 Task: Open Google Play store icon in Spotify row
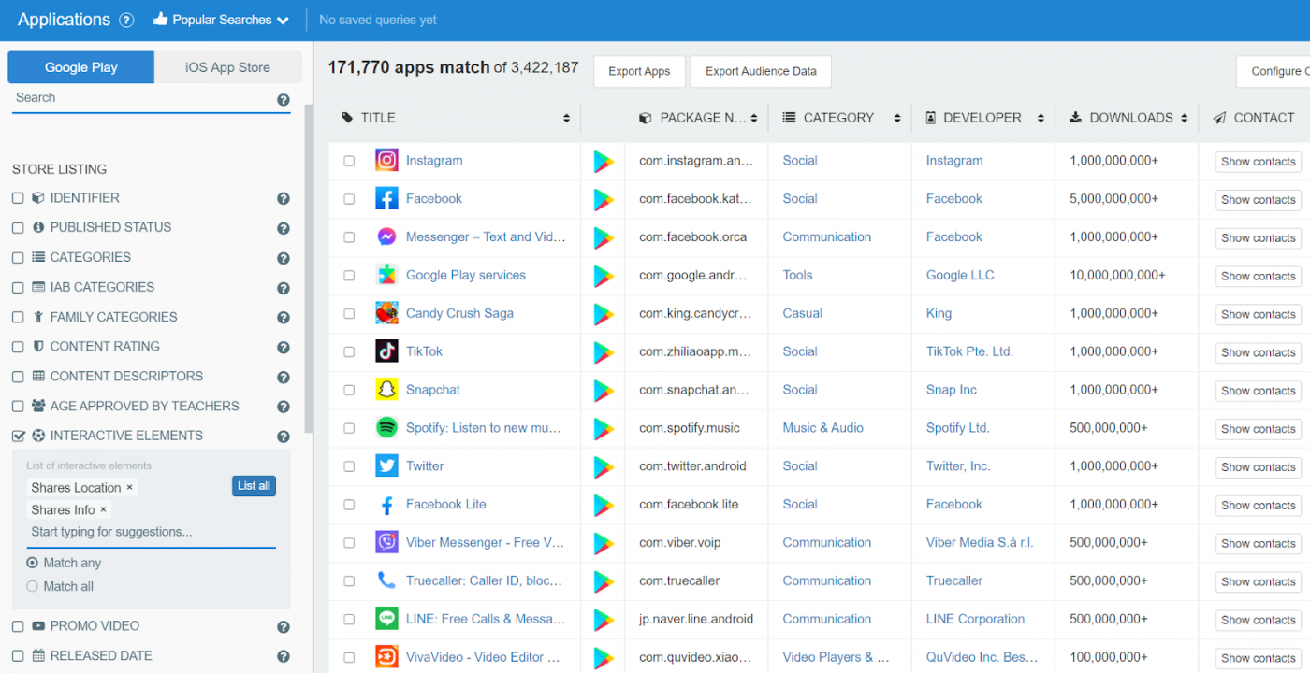(x=604, y=429)
